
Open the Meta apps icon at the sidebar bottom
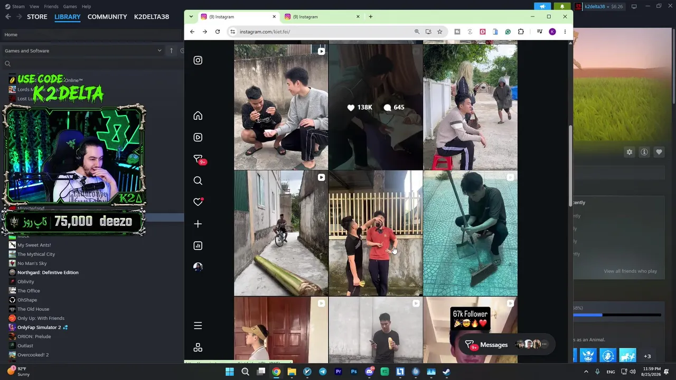[198, 347]
